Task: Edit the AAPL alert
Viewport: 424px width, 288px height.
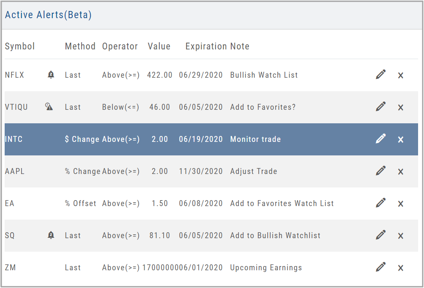Action: pyautogui.click(x=380, y=171)
